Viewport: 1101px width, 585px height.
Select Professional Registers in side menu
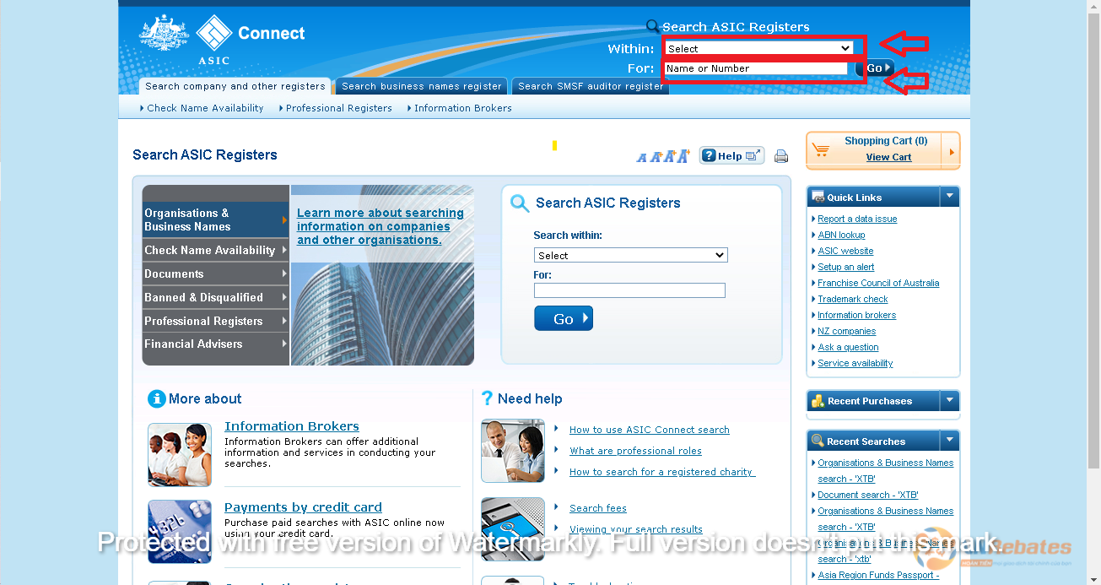216,321
